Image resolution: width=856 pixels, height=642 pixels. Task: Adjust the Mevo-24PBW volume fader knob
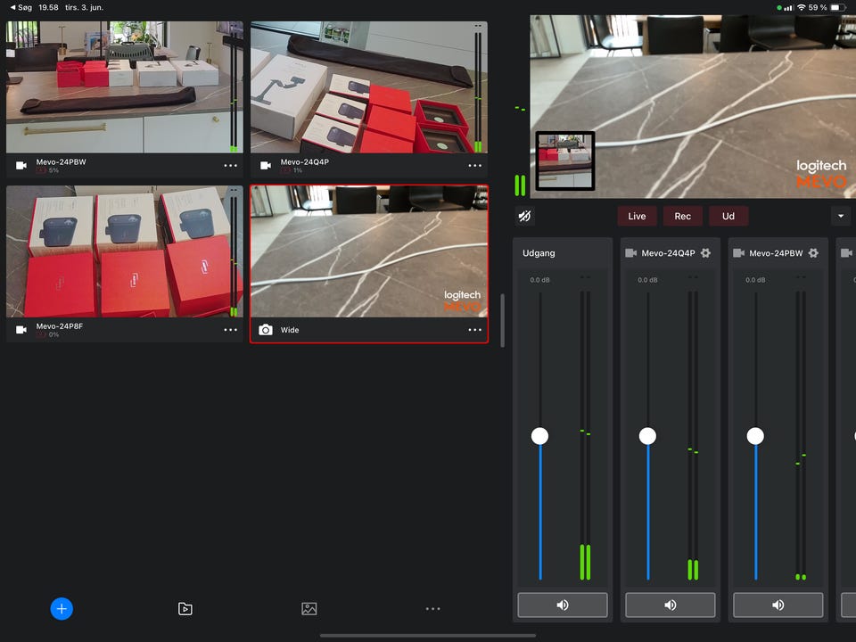click(x=755, y=436)
